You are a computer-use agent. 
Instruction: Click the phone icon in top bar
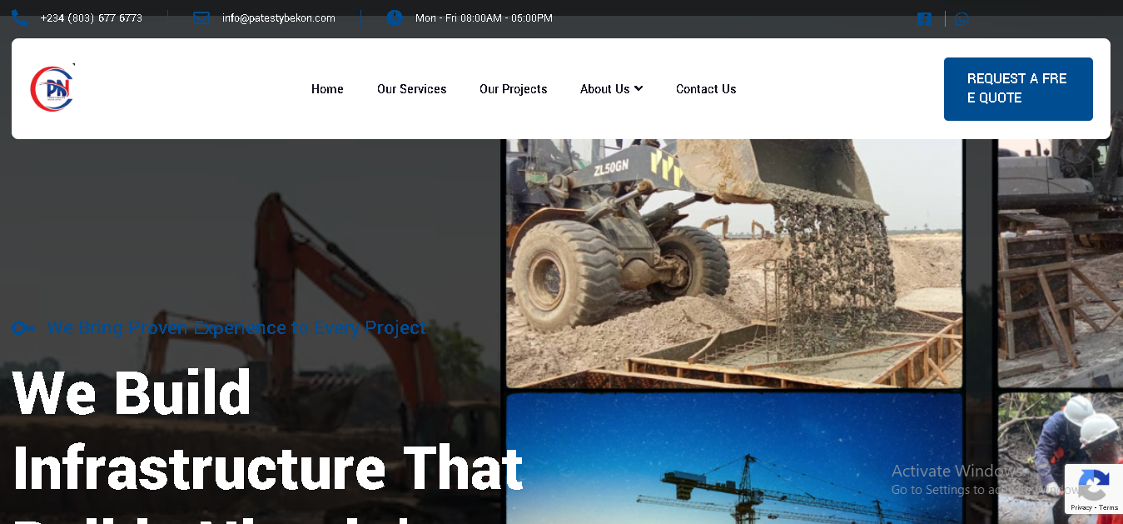(19, 18)
